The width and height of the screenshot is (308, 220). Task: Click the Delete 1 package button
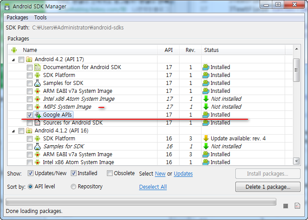(x=268, y=187)
